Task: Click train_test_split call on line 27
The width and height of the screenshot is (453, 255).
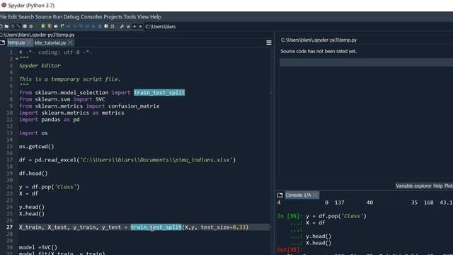Action: point(156,227)
